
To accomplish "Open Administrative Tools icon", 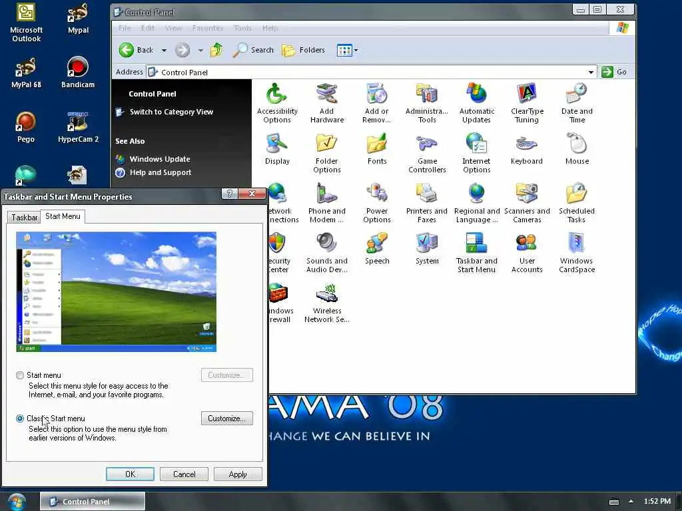I will pos(427,103).
